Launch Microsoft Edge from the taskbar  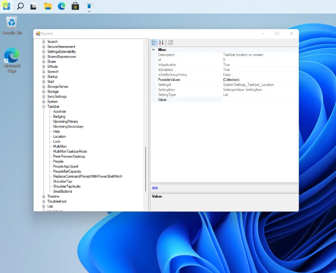pyautogui.click(x=62, y=6)
